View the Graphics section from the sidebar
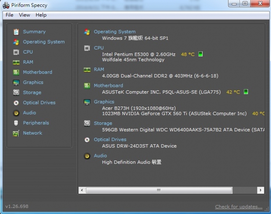Viewport: 271px width, 214px height. coord(33,83)
